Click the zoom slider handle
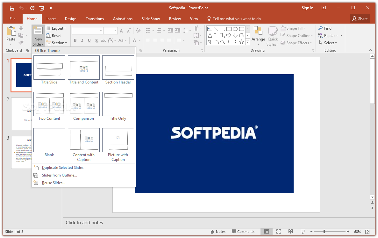 324,232
